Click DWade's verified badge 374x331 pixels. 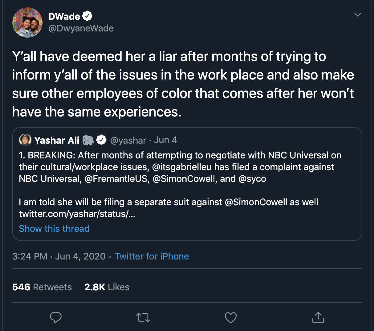87,16
